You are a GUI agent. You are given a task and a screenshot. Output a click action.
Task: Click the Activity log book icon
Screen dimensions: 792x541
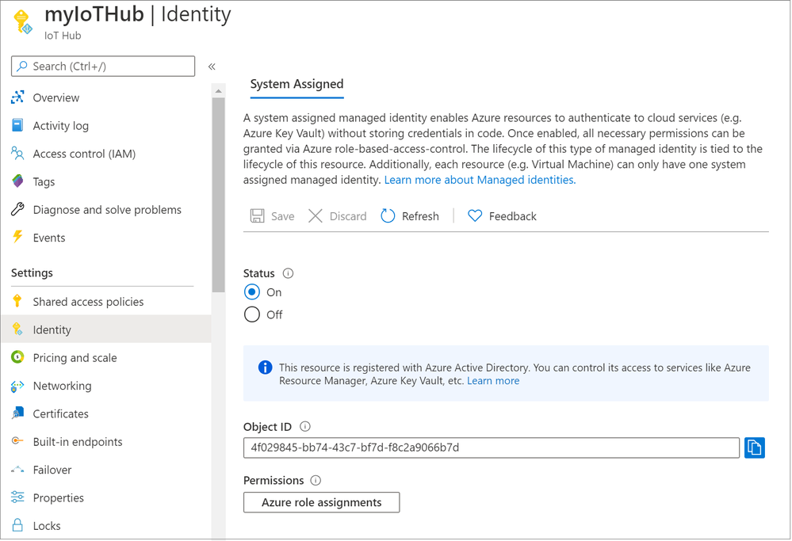tap(17, 124)
